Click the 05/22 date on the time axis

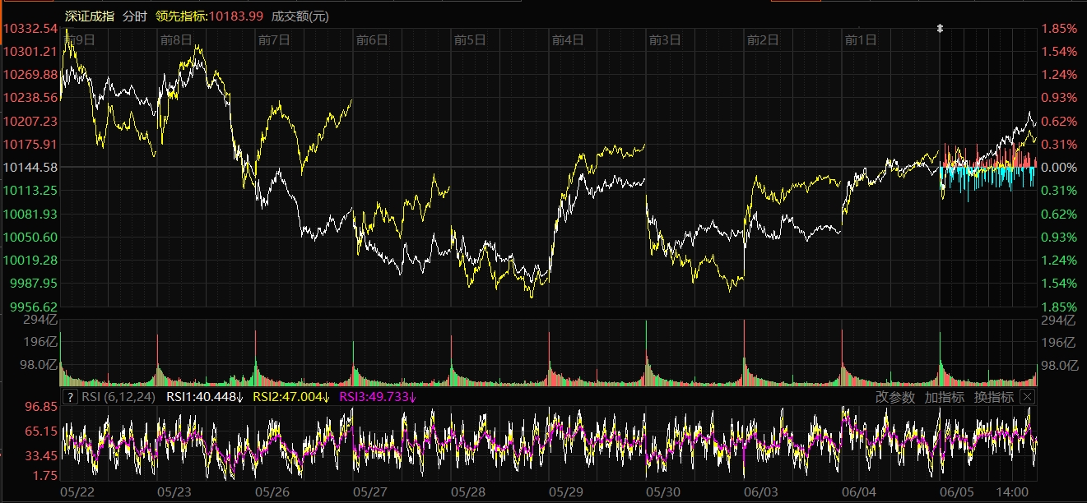click(77, 491)
